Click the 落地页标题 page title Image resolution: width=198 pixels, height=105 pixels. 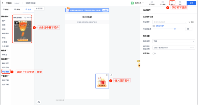point(87,17)
